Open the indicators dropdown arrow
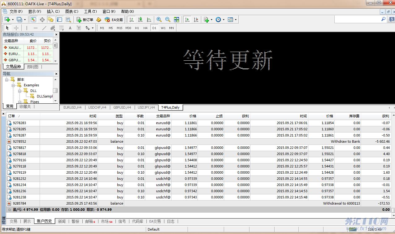Screen dimensions: 395x234 tap(212, 19)
